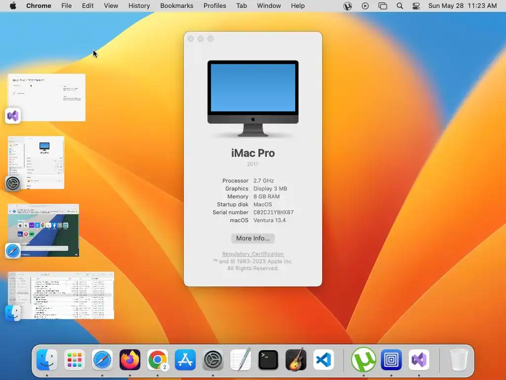Open the File menu

(x=67, y=6)
